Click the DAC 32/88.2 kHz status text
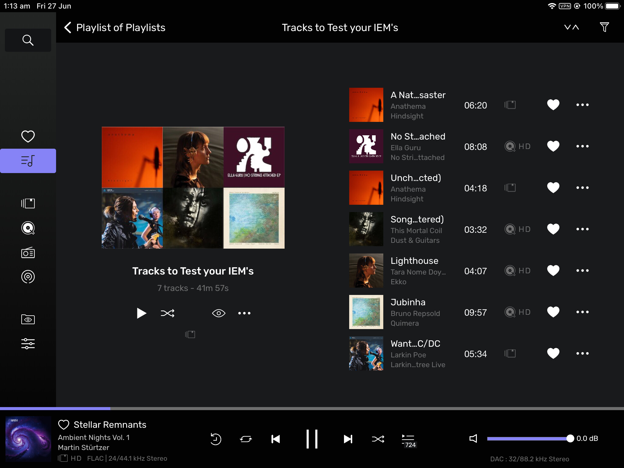This screenshot has height=468, width=624. [x=530, y=459]
